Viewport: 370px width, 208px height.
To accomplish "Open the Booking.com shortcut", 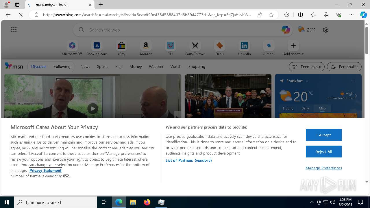I will (x=97, y=48).
